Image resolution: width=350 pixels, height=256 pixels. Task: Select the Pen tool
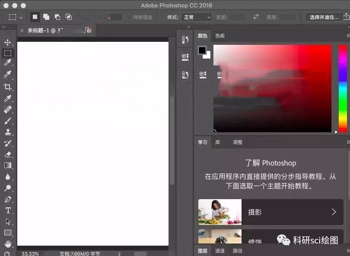8,199
